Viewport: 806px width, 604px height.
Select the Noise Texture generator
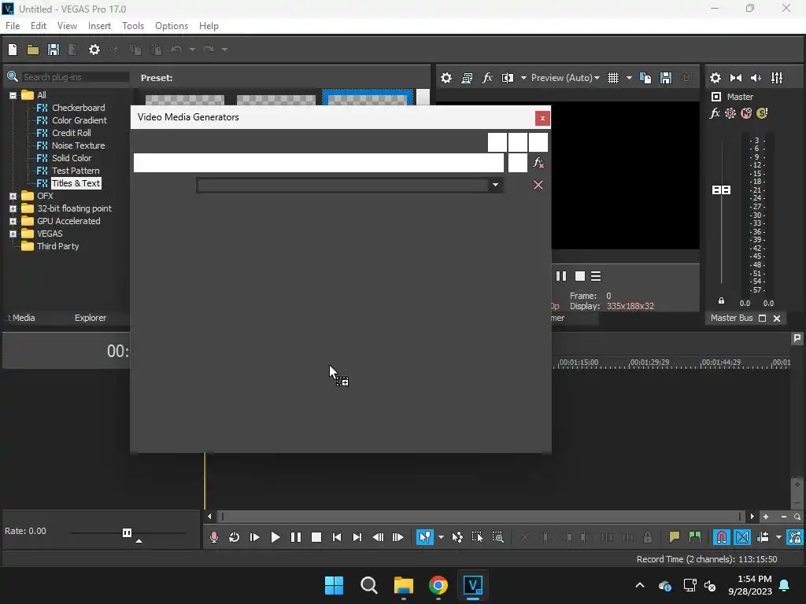click(x=78, y=145)
